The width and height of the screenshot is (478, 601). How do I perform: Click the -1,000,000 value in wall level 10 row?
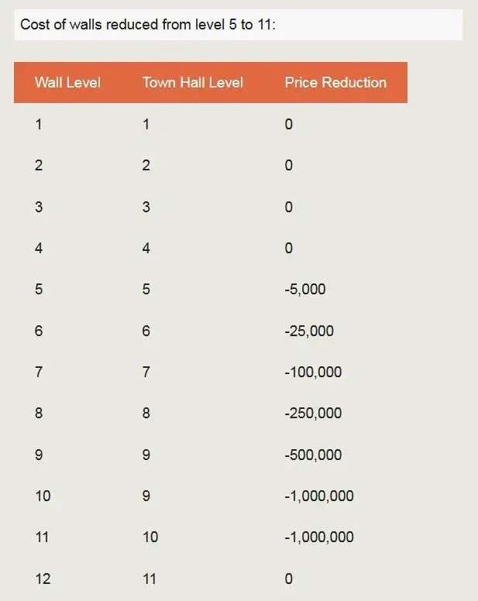coord(319,496)
